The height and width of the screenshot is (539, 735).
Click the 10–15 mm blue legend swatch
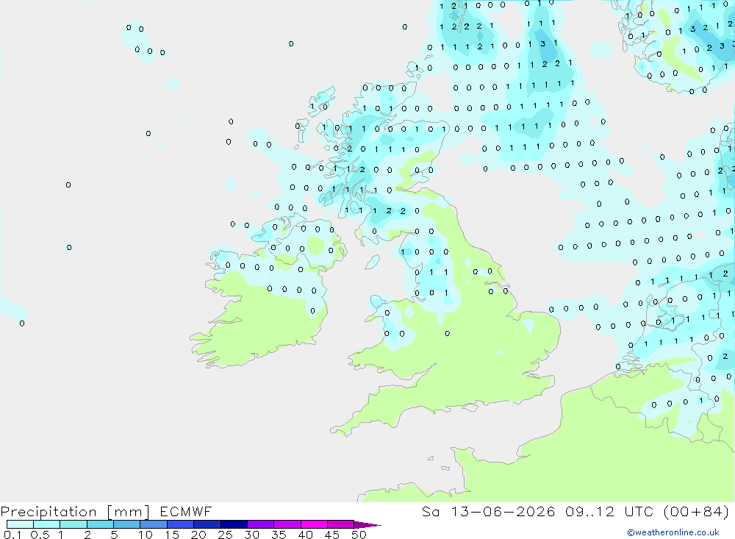[x=154, y=524]
